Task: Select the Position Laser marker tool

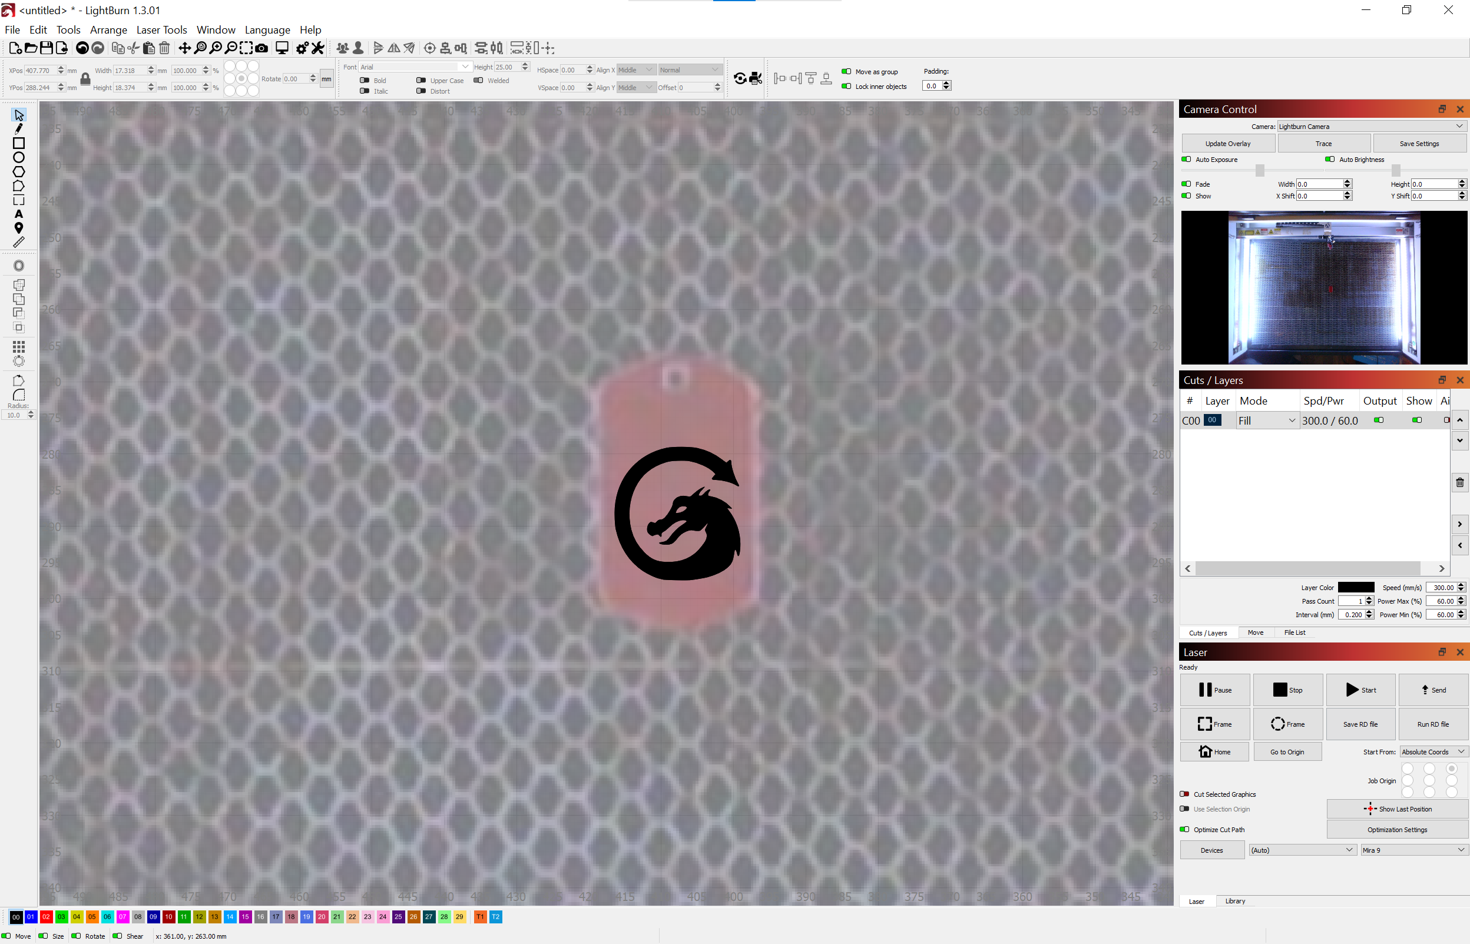Action: click(18, 228)
